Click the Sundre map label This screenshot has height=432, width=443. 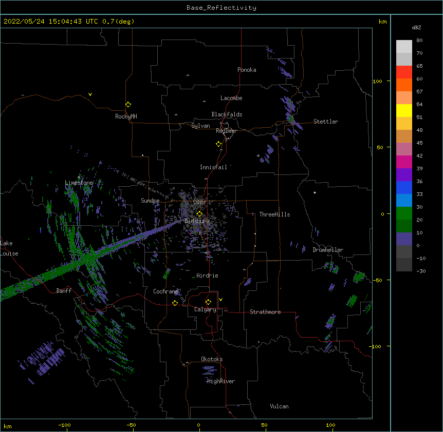pyautogui.click(x=150, y=201)
